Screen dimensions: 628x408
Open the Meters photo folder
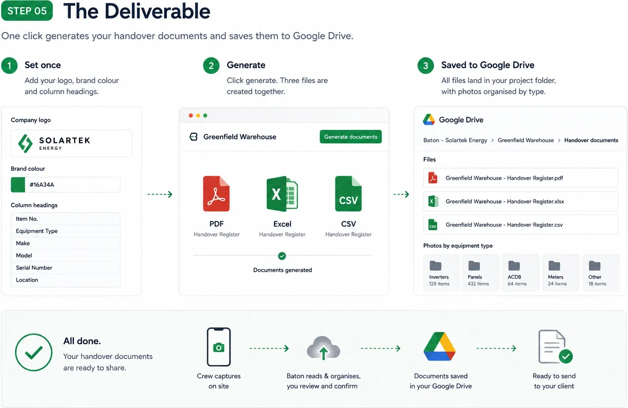click(561, 273)
